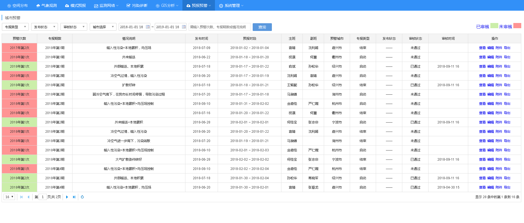This screenshot has width=524, height=223.
Task: Open calendar for end date 2019-01-01
Action: (x=184, y=27)
